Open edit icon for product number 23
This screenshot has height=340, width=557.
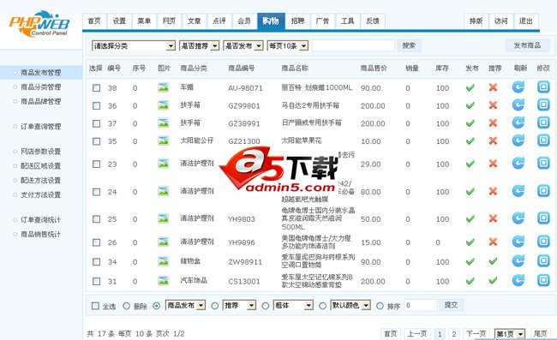(543, 164)
